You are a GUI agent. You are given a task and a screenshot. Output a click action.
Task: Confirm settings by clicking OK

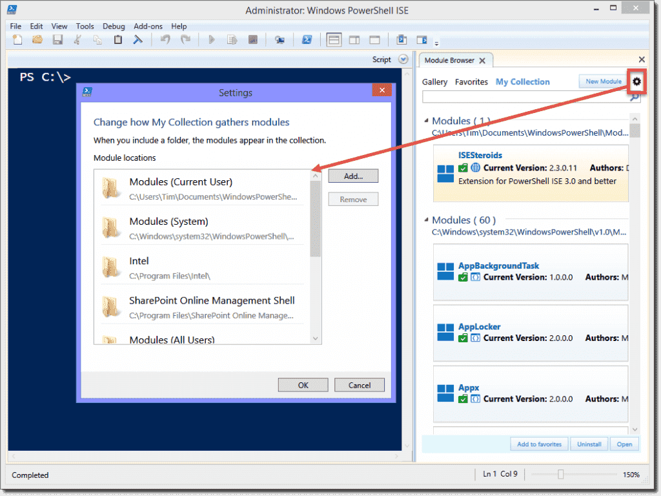pos(303,384)
